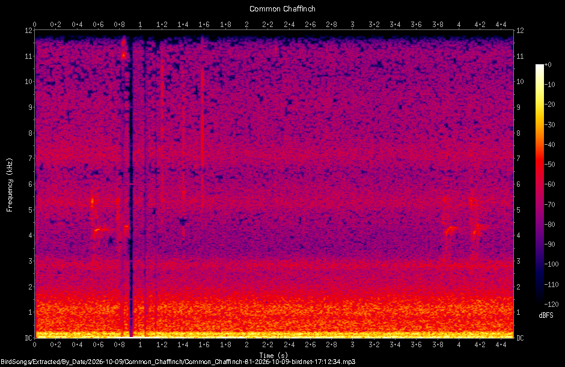Click the -30 color scale label
This screenshot has width=565, height=367.
[x=549, y=124]
